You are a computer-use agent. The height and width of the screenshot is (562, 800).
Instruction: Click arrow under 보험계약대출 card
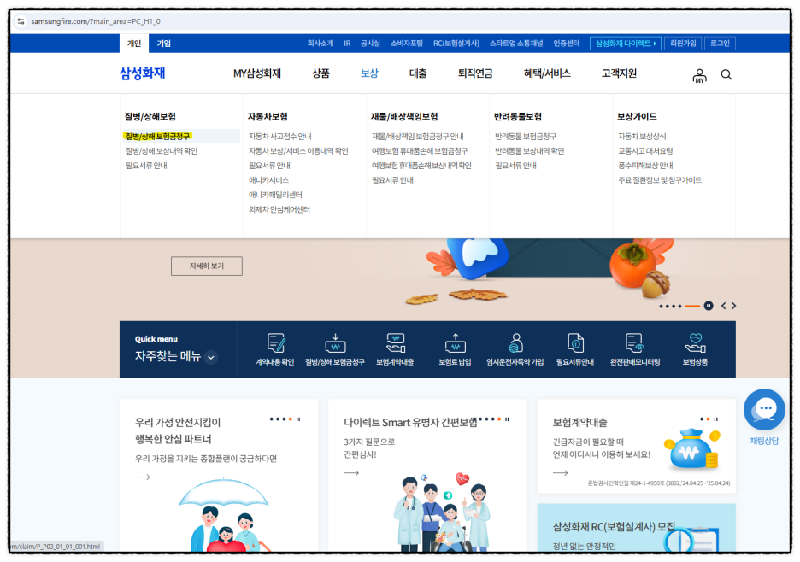click(x=560, y=473)
